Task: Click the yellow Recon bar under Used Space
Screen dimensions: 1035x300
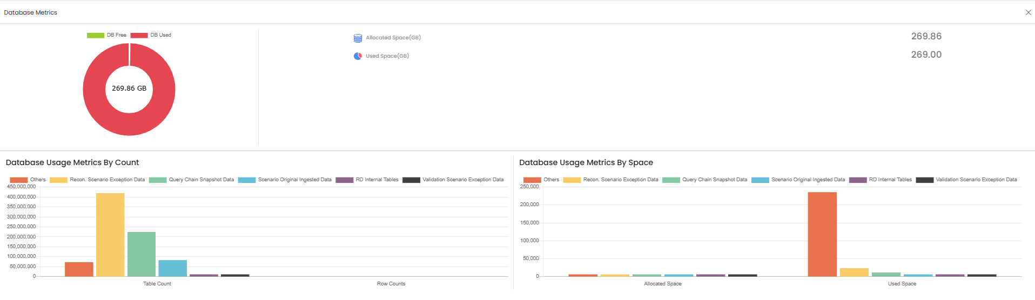Action: point(854,272)
